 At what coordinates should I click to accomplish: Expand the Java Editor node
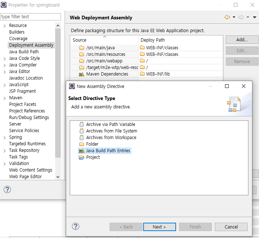(x=5, y=72)
